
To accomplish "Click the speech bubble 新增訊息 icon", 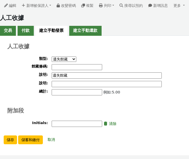I will pos(150,5).
